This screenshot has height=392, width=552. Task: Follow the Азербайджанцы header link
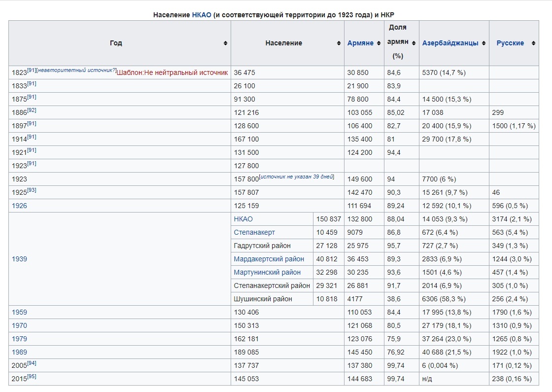(450, 43)
